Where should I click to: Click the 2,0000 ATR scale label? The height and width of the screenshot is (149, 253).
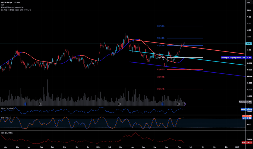click(249, 139)
